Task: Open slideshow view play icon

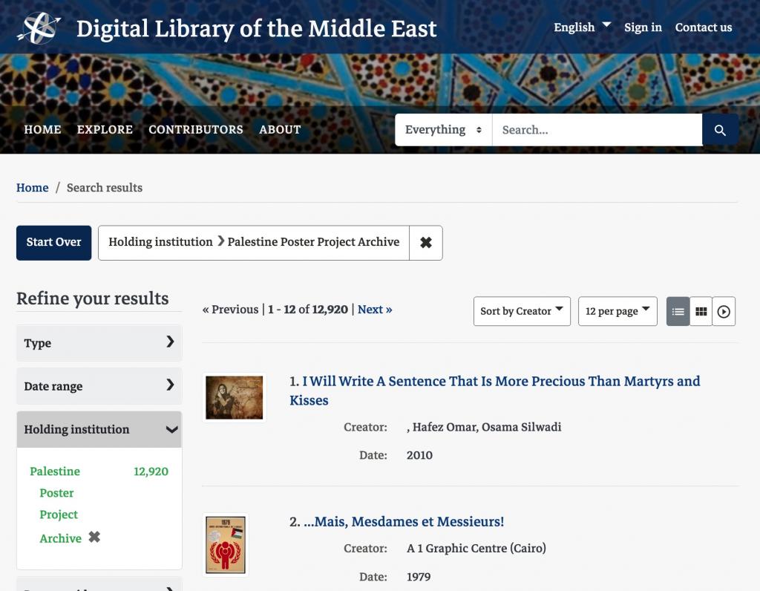Action: coord(724,311)
